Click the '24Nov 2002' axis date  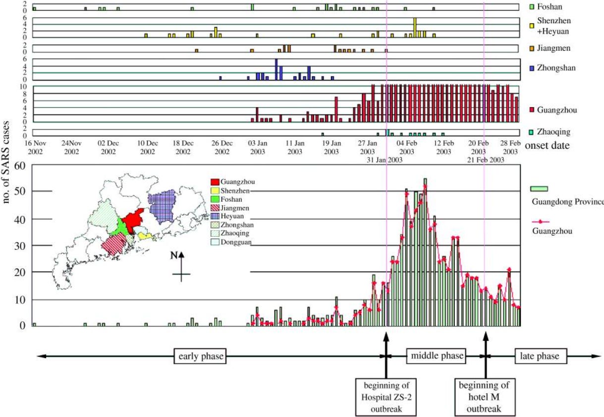tap(72, 147)
